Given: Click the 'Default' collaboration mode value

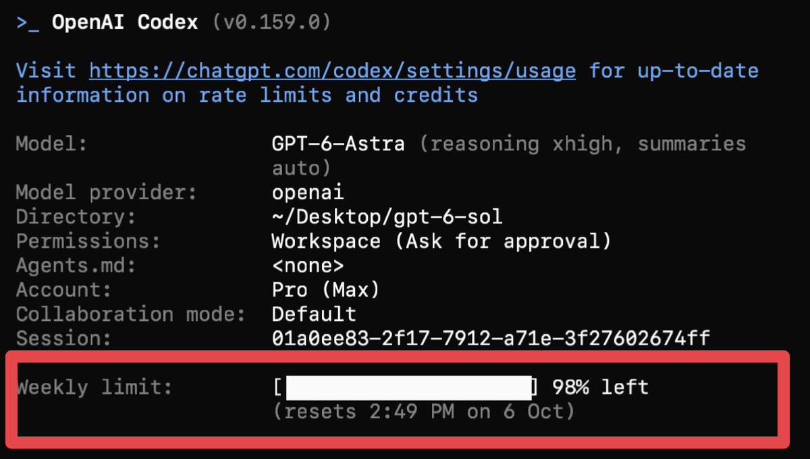Looking at the screenshot, I should [x=314, y=314].
